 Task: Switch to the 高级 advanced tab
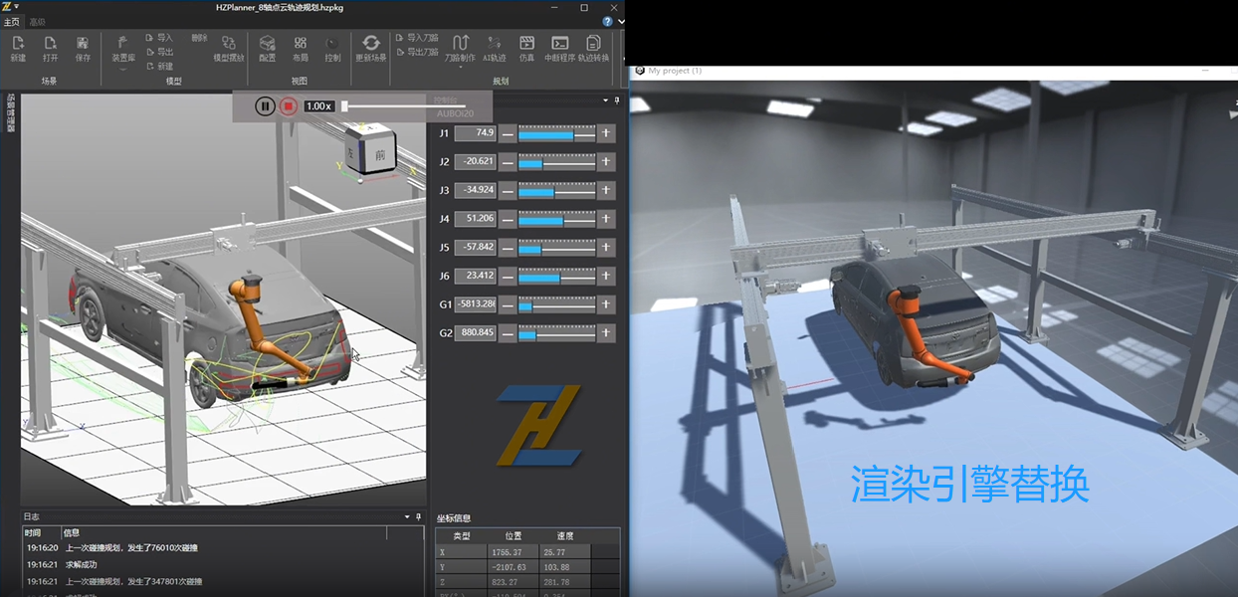coord(37,22)
